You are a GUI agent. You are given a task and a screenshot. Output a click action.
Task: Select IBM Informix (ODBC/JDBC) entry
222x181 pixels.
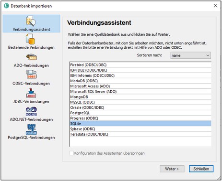[140, 75]
